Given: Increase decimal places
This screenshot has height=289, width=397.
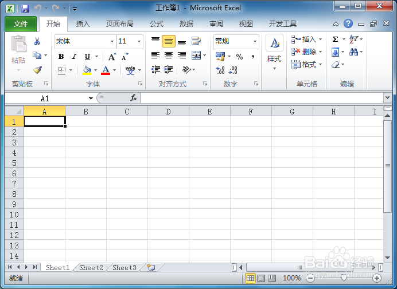Looking at the screenshot, I should coord(220,70).
